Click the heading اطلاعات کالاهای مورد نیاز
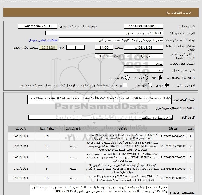202x195 pixels. [x=175, y=108]
